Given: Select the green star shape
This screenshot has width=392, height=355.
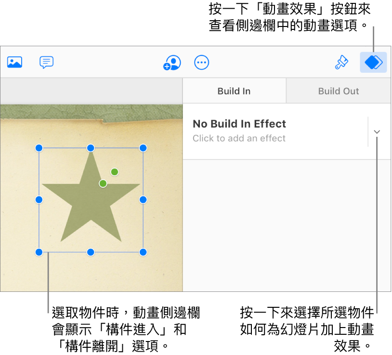Looking at the screenshot, I should coord(91,200).
